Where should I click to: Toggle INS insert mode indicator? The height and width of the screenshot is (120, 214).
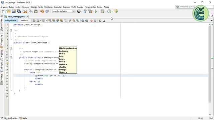(212, 118)
